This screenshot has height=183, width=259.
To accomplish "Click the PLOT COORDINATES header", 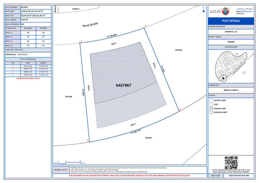I will point(28,59).
